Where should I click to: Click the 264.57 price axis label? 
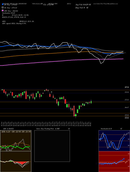[127, 107]
